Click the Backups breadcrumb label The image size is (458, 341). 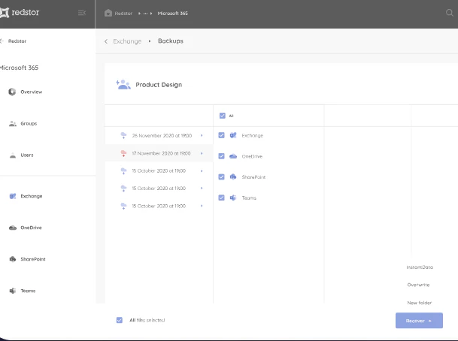[x=171, y=41]
